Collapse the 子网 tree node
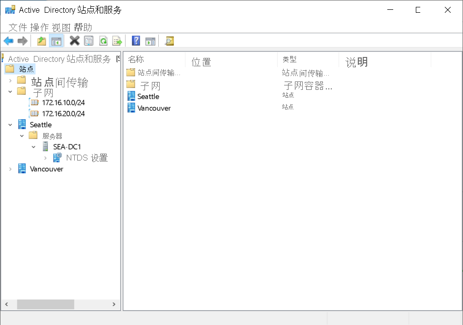Screen dimensions: 463x325 click(10, 92)
